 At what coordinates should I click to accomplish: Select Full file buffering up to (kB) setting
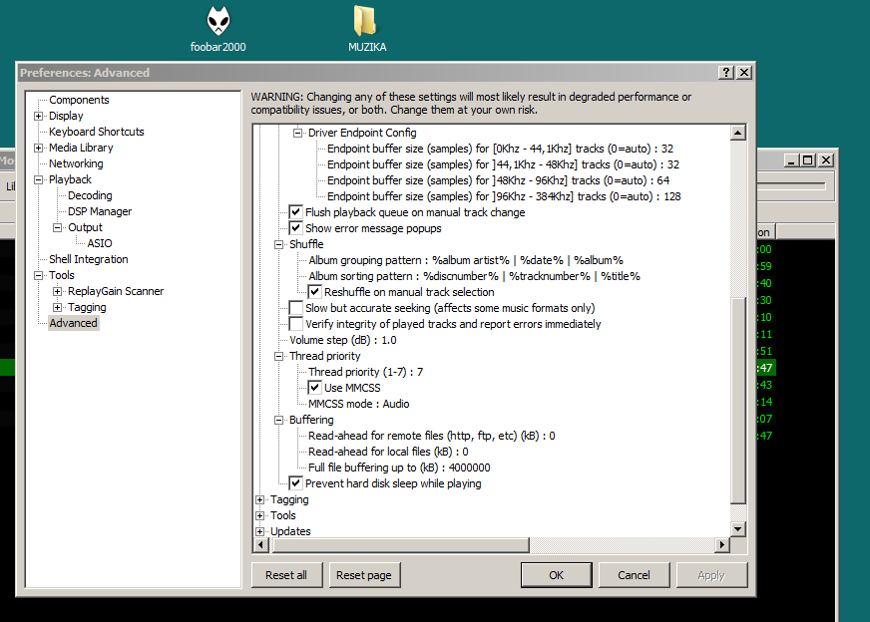coord(399,467)
